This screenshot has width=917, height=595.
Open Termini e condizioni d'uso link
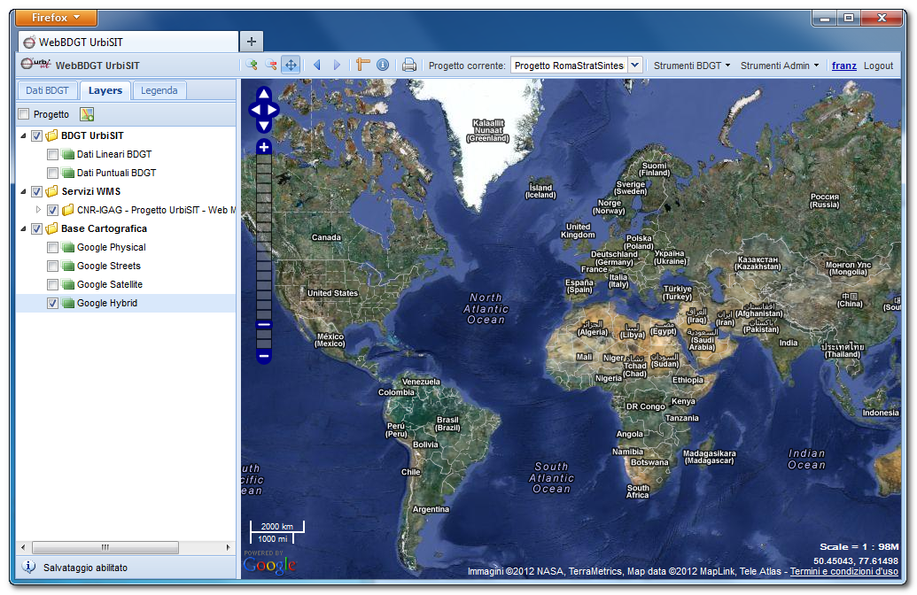click(843, 571)
